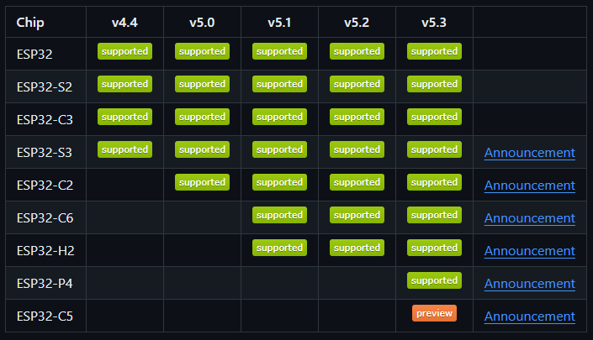
Task: Click the ESP32-C6 v5.1 supported badge
Action: click(279, 215)
